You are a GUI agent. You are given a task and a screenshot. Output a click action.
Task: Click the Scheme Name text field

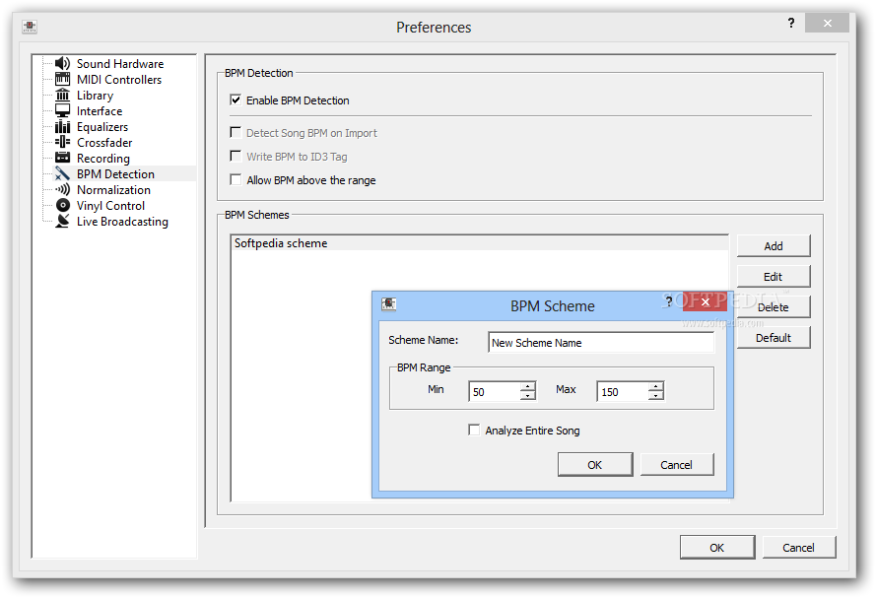tap(601, 342)
